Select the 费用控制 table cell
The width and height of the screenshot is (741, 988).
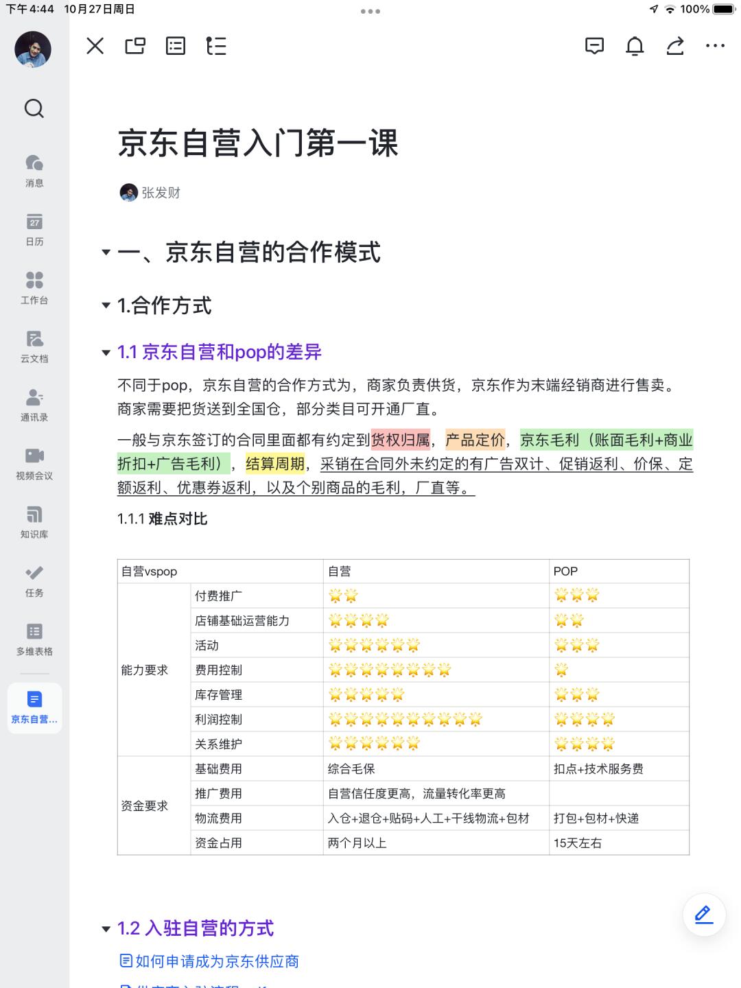pos(257,670)
